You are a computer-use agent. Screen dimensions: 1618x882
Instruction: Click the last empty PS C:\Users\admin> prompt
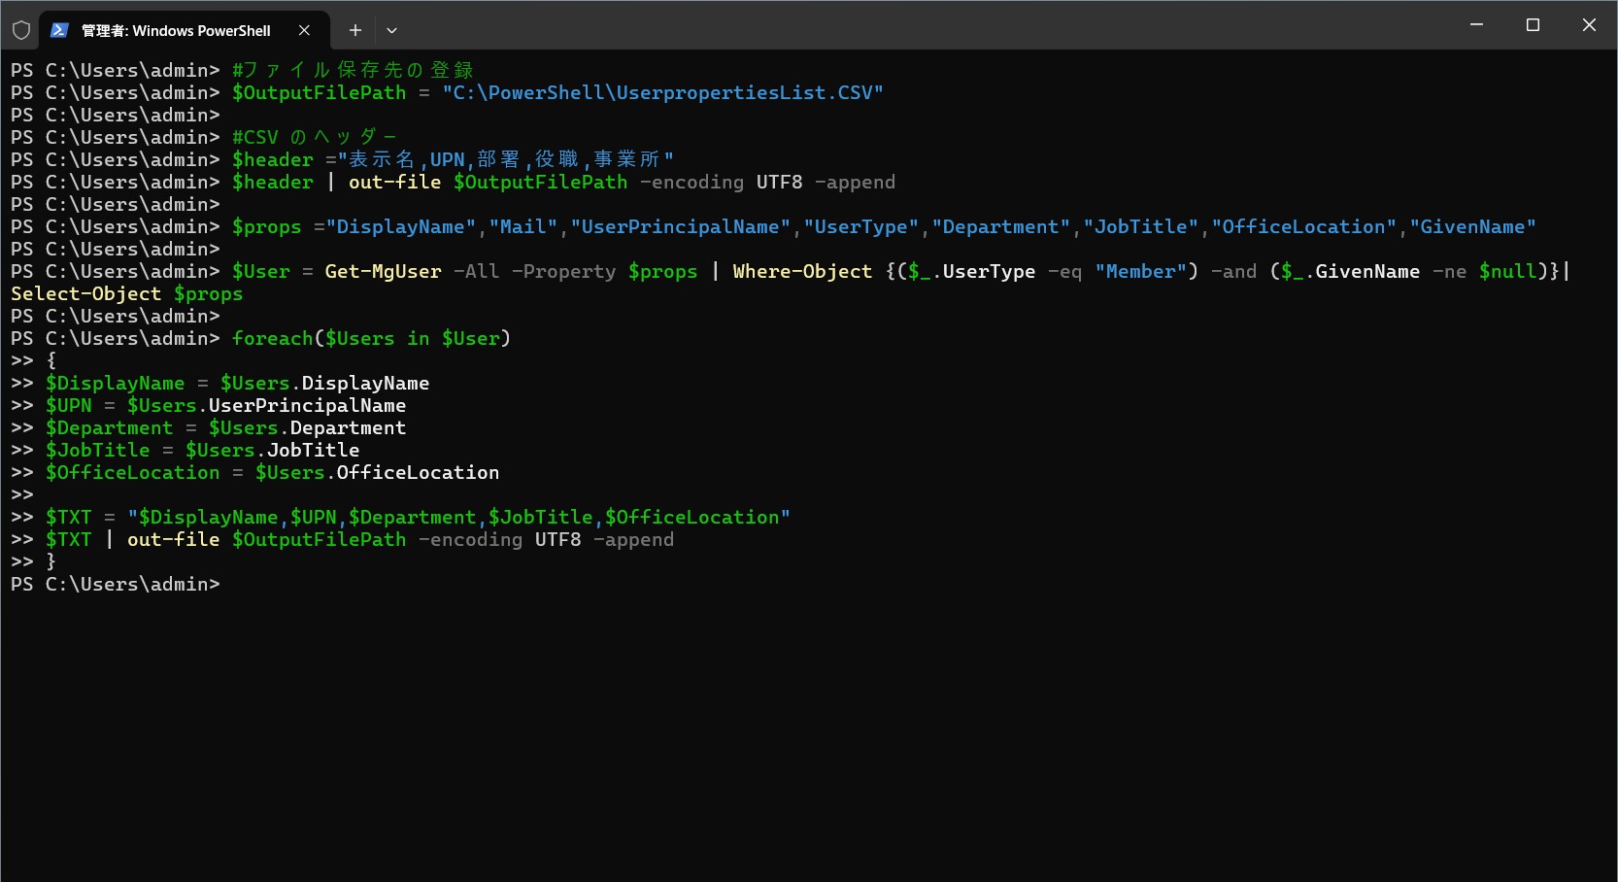(x=116, y=584)
